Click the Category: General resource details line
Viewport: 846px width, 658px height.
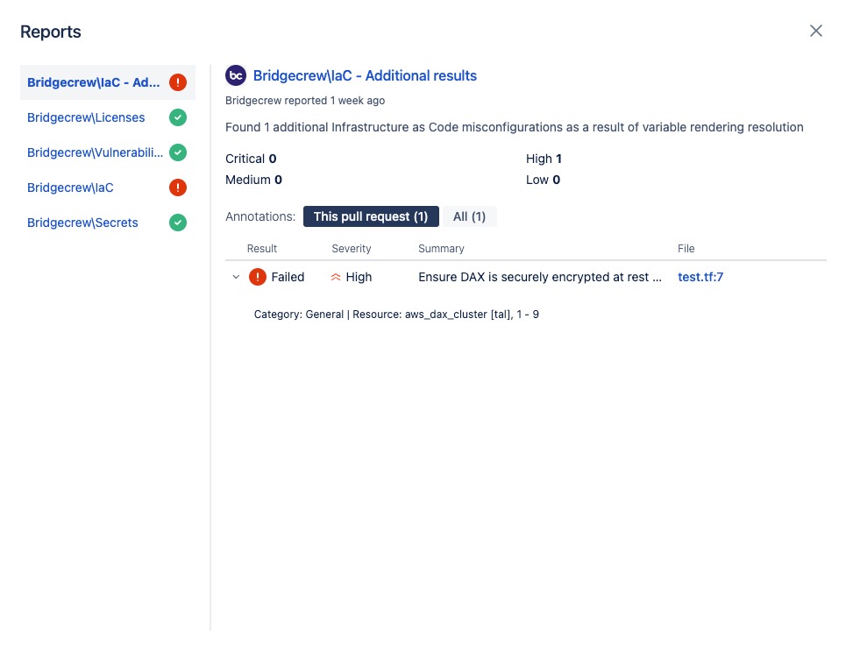click(x=396, y=315)
